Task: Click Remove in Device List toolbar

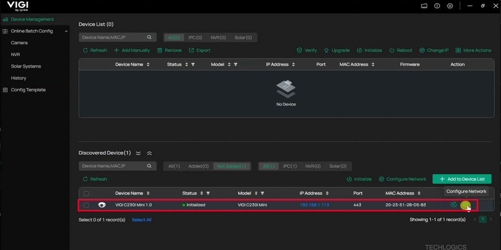Action: coord(169,50)
